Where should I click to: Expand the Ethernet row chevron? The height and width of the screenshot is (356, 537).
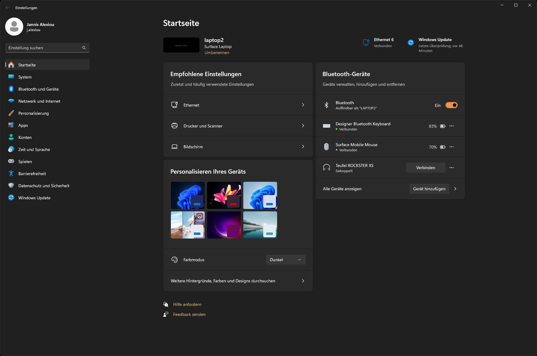[x=303, y=105]
